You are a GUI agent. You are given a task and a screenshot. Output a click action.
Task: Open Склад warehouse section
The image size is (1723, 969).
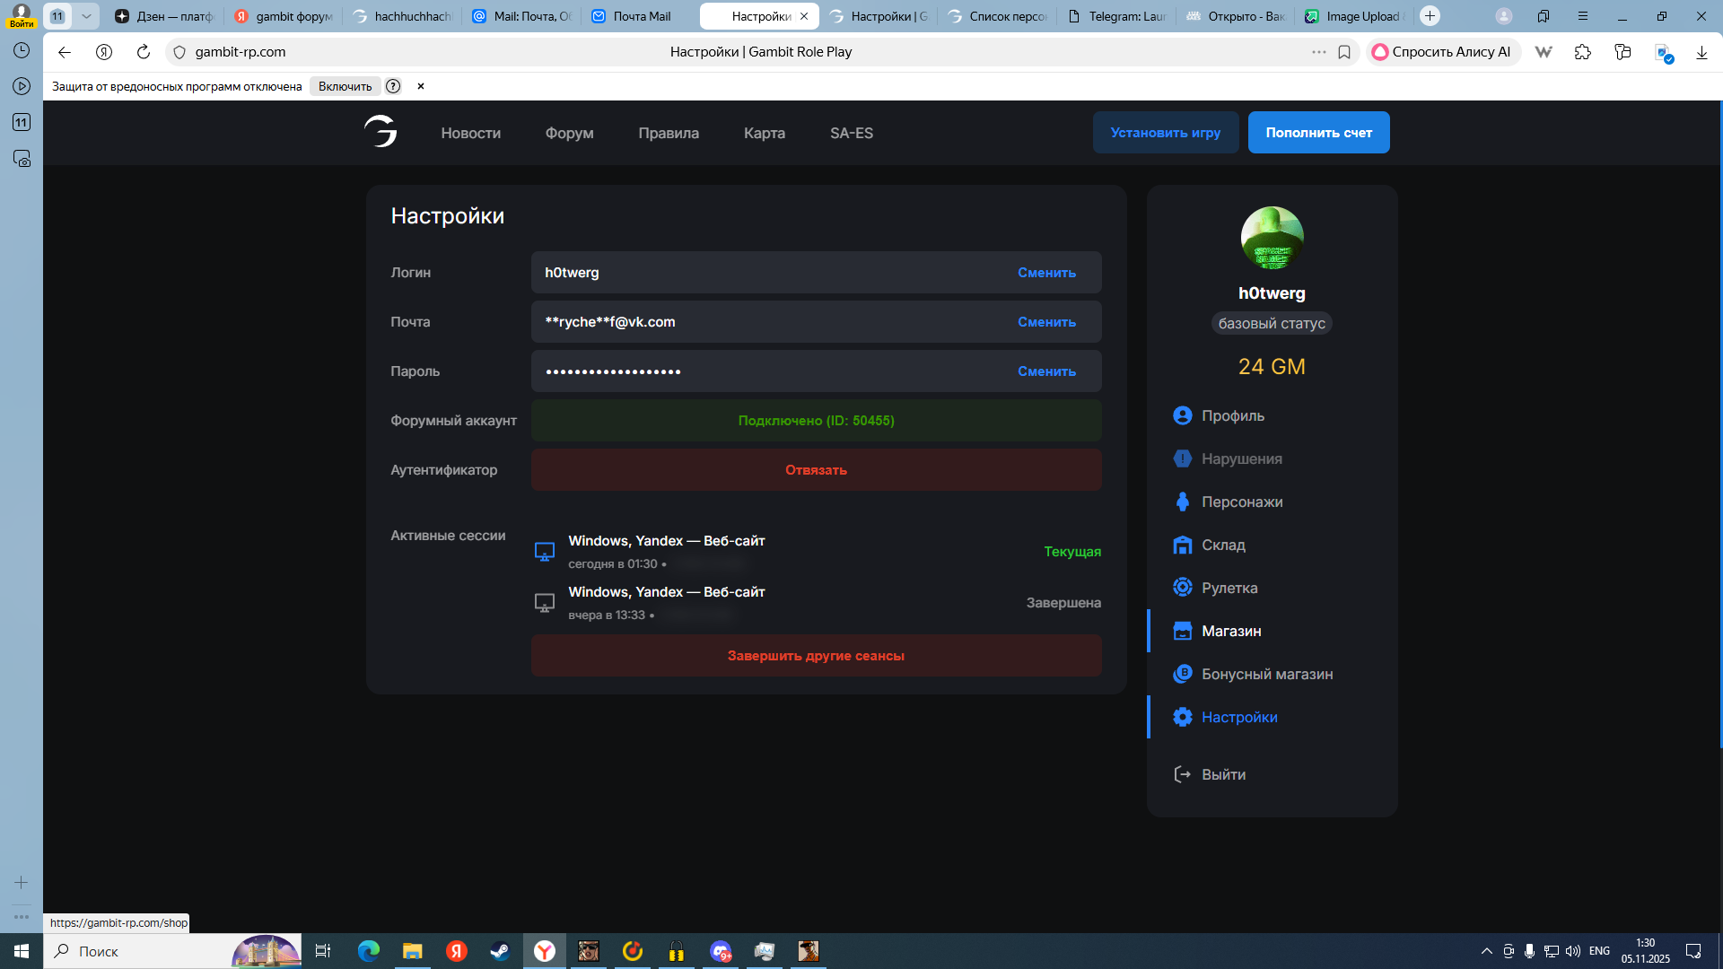pyautogui.click(x=1222, y=545)
